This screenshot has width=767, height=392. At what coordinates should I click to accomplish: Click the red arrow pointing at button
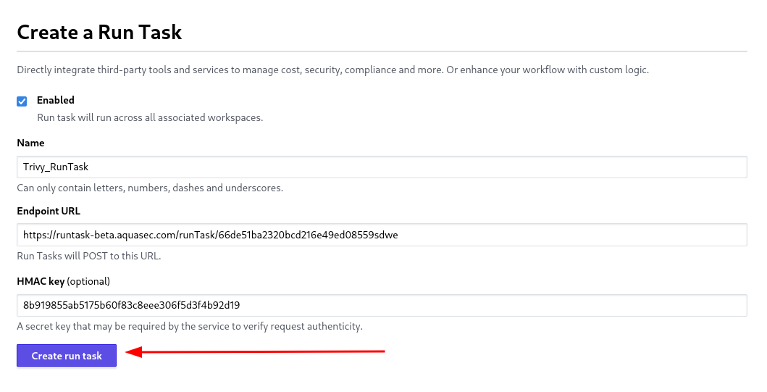click(255, 353)
